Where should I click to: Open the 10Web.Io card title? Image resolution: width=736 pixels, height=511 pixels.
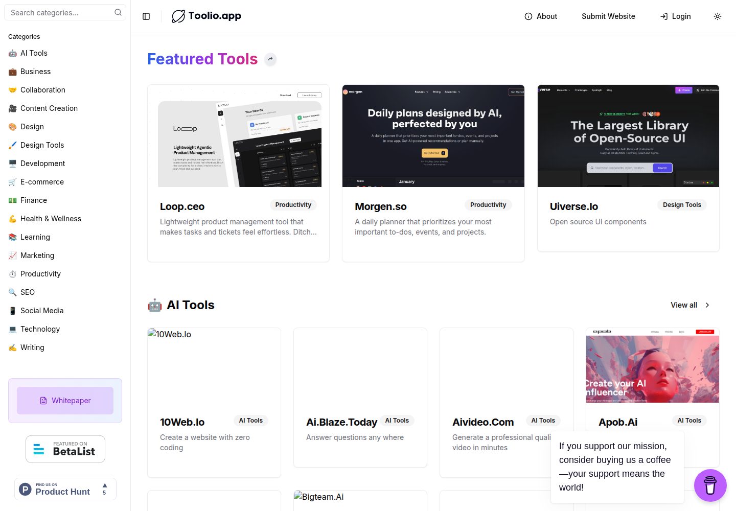[182, 422]
